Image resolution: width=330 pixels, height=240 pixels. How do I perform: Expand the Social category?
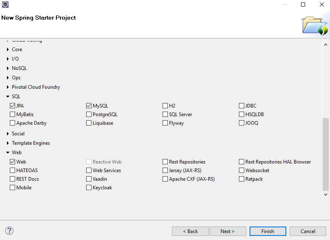8,134
